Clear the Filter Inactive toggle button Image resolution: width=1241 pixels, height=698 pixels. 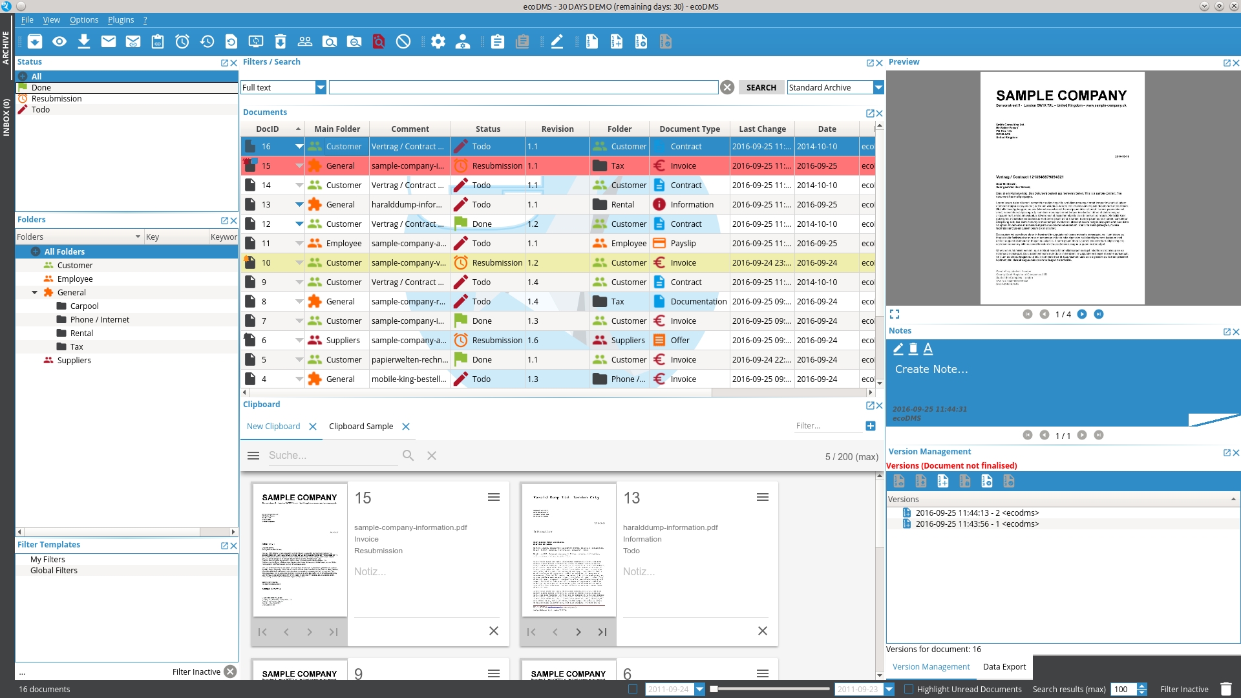230,672
